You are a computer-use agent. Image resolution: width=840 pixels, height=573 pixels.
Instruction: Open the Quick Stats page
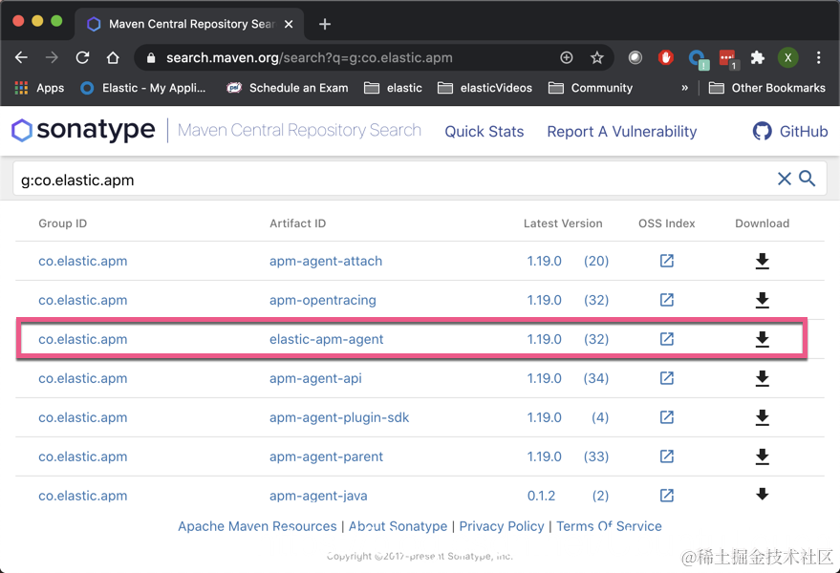click(484, 131)
